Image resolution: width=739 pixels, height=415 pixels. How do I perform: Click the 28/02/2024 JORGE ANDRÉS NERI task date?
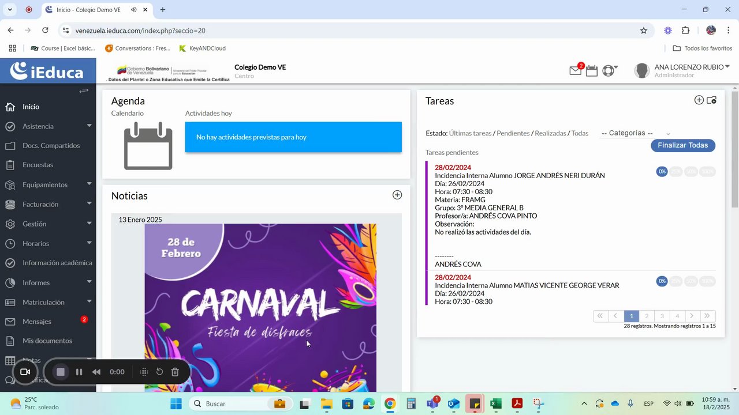[453, 167]
